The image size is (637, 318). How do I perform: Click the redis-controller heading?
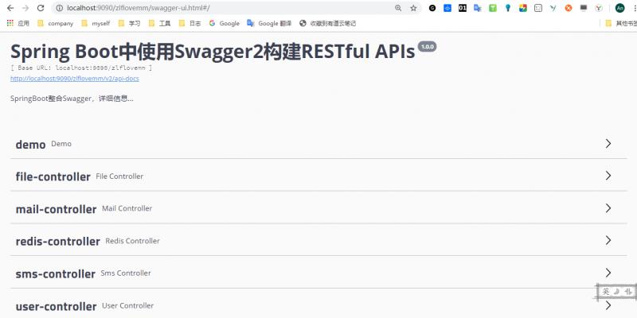pos(57,242)
